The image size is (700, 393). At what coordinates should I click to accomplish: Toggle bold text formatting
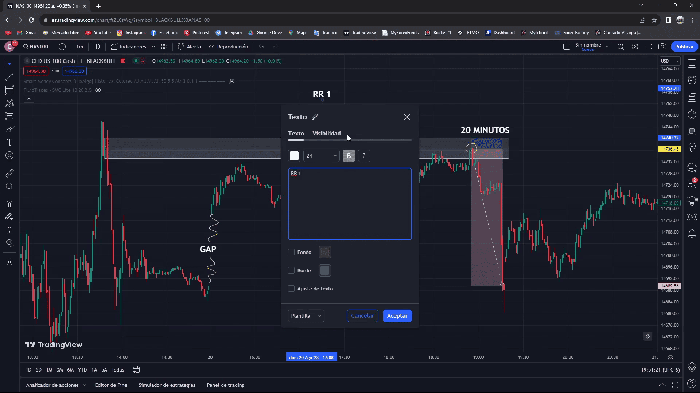[349, 156]
